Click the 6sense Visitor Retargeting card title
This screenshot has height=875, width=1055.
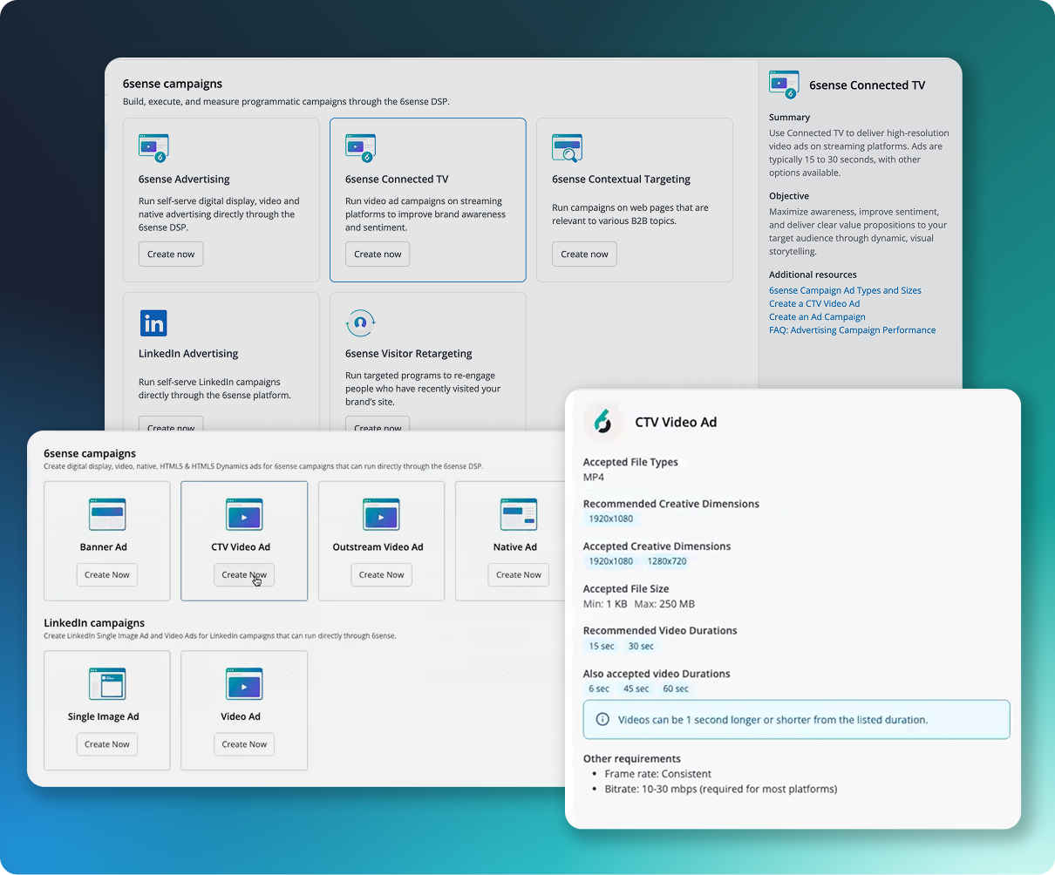pos(409,354)
